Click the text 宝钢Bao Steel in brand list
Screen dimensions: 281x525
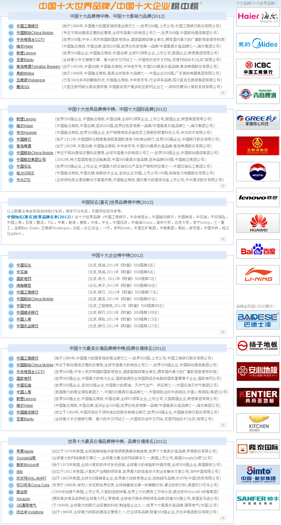(26, 228)
